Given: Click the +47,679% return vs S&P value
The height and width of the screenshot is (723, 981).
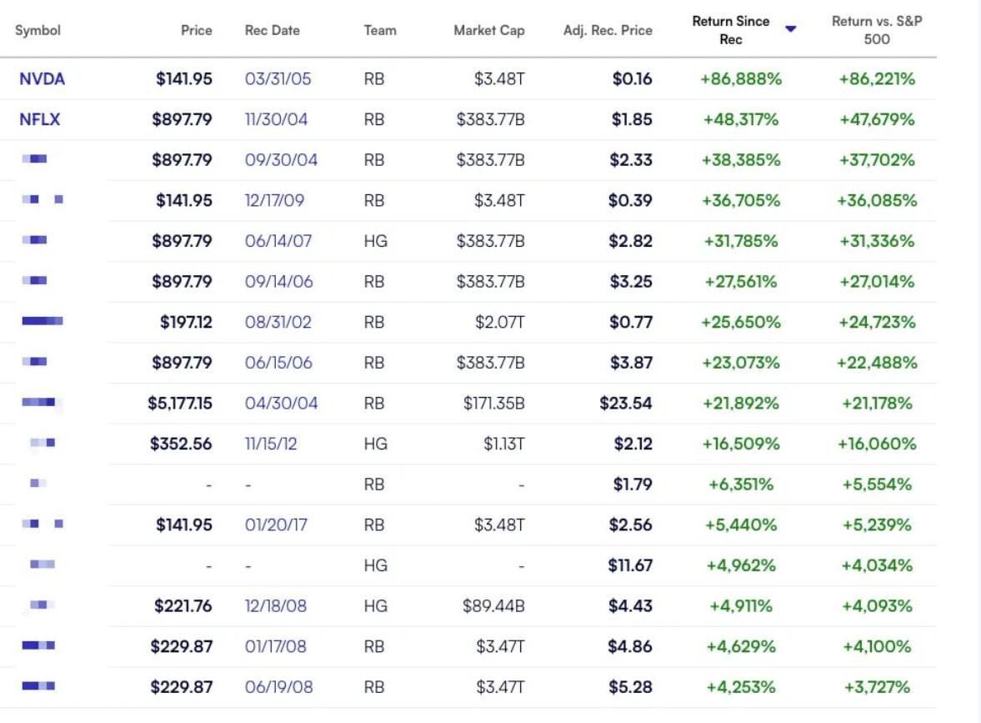Looking at the screenshot, I should coord(877,119).
